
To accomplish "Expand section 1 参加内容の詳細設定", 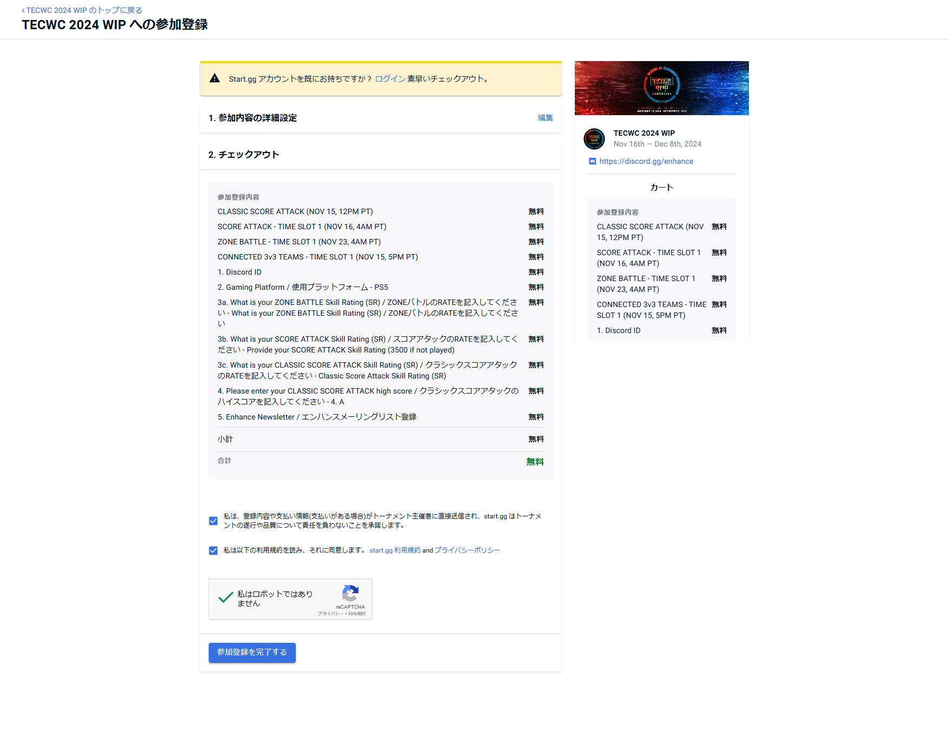I will (253, 118).
